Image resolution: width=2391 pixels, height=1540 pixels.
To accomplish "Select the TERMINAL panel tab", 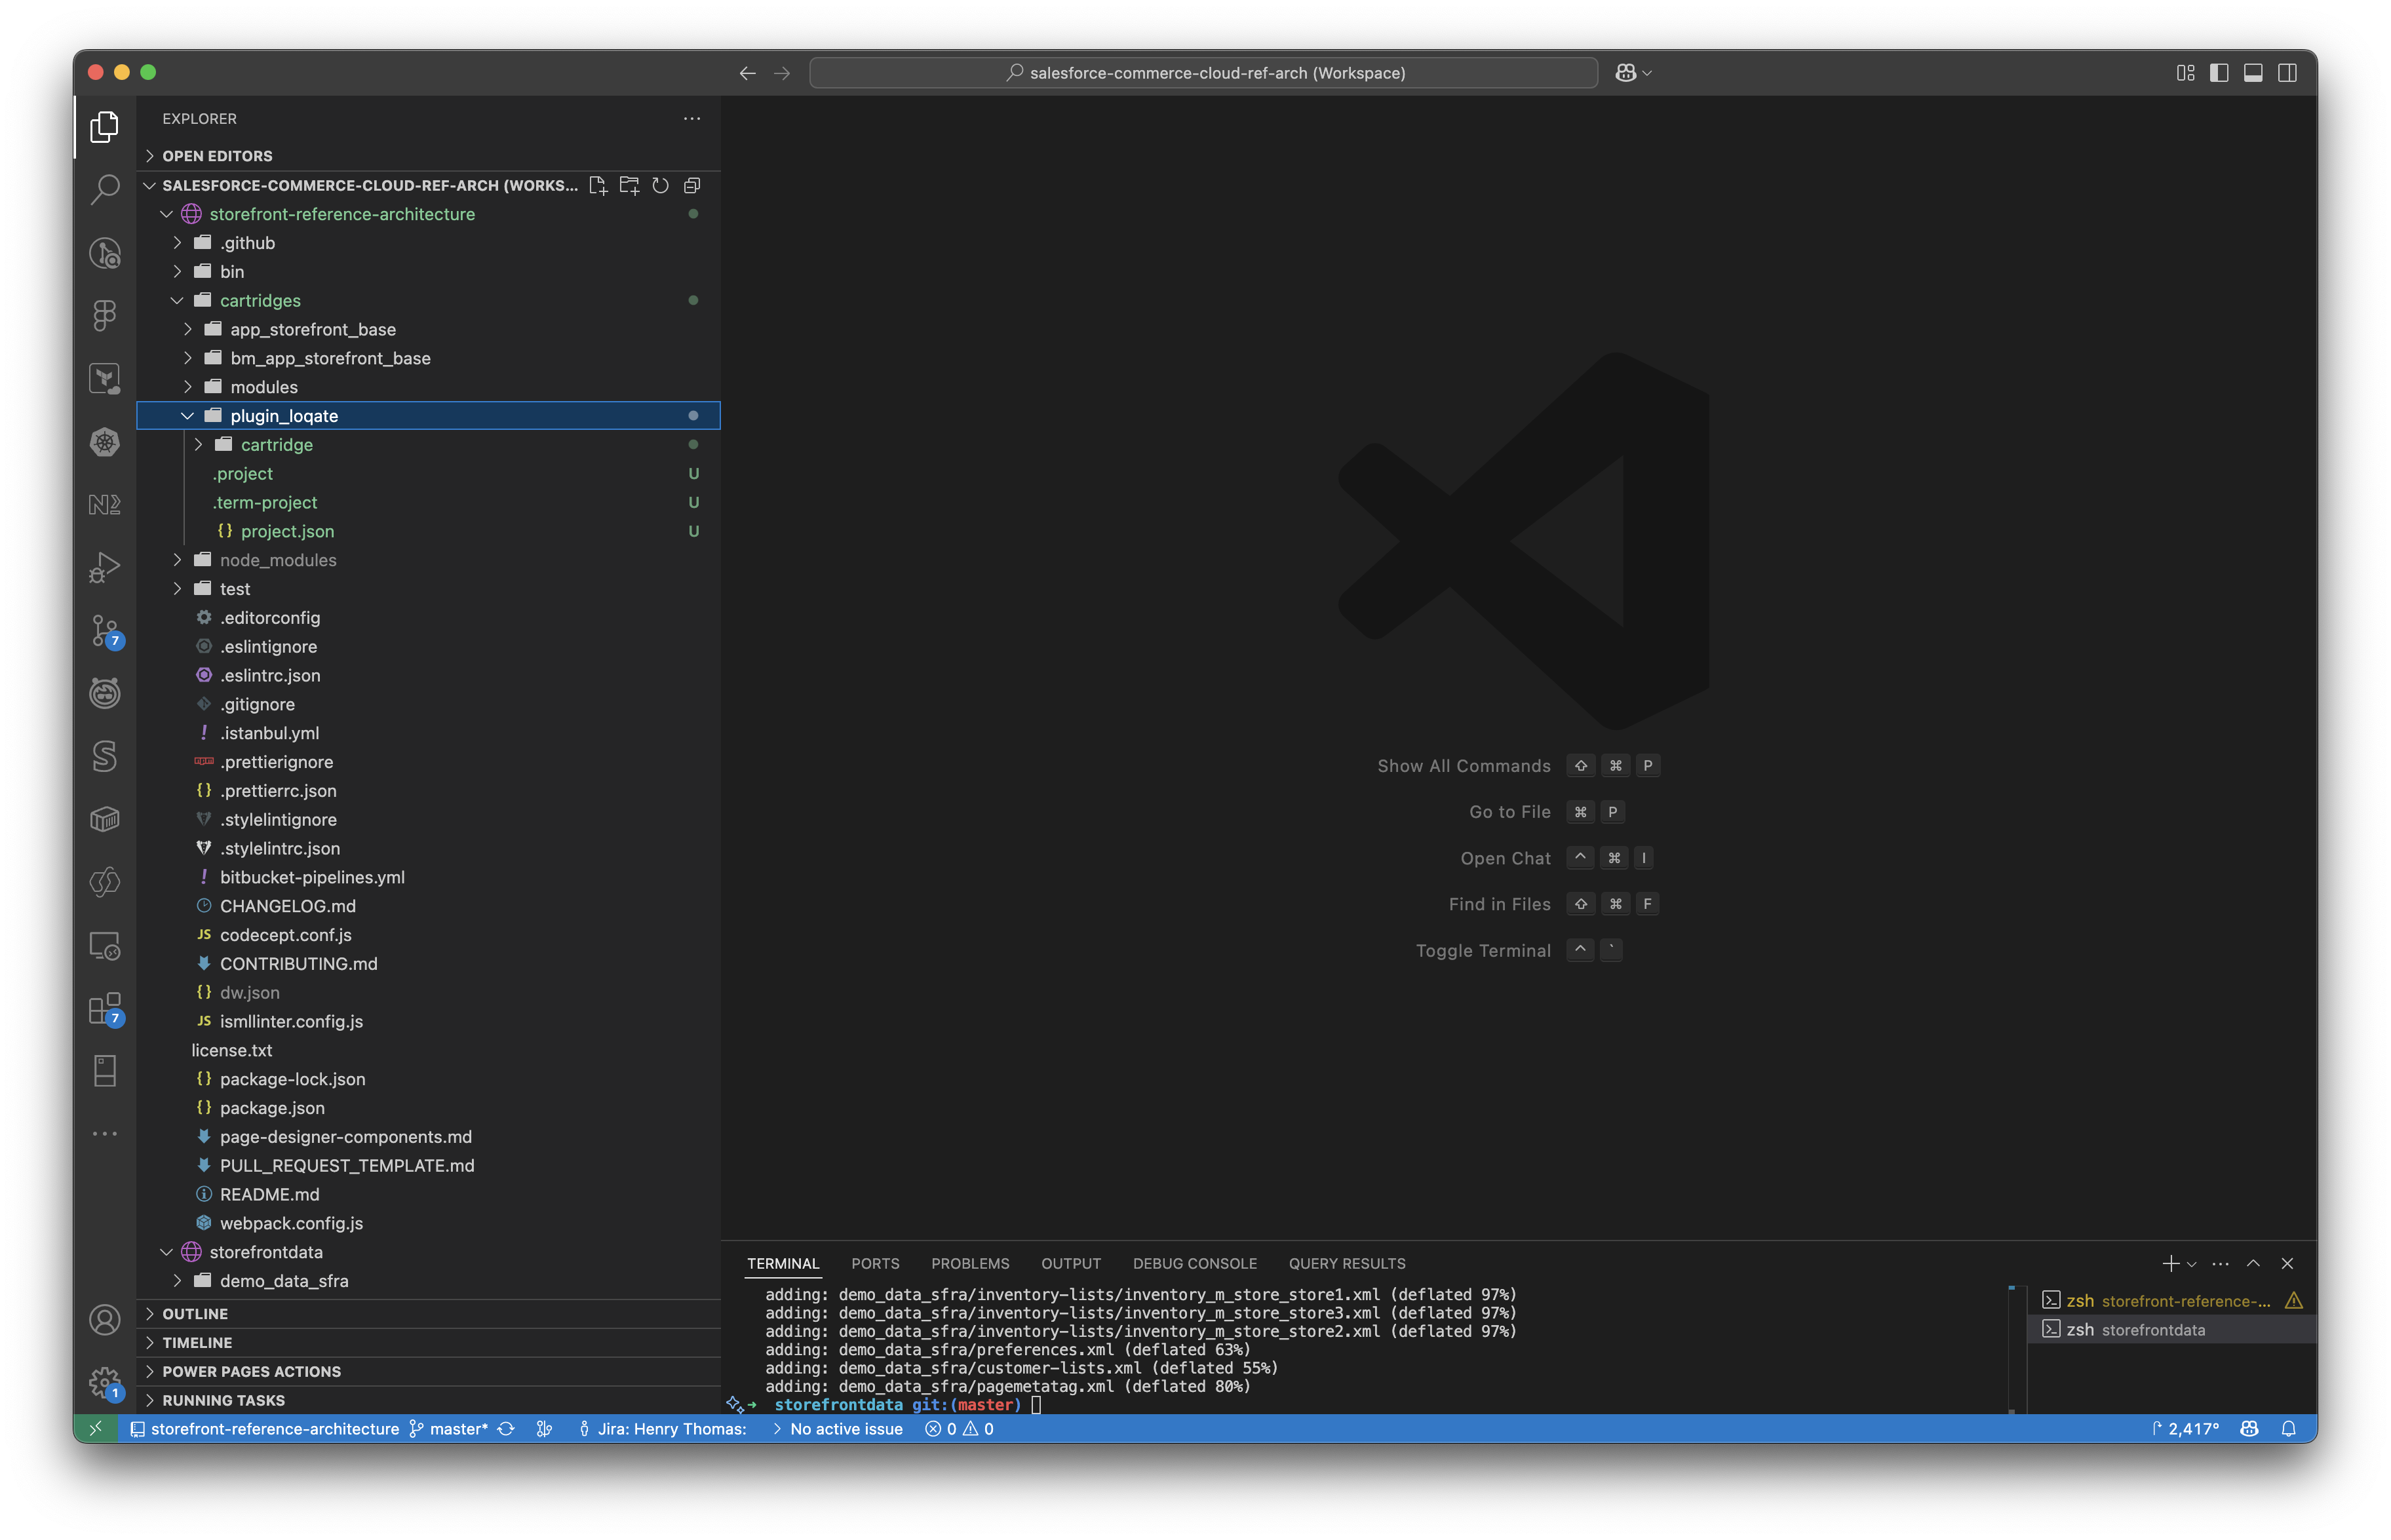I will 783,1264.
